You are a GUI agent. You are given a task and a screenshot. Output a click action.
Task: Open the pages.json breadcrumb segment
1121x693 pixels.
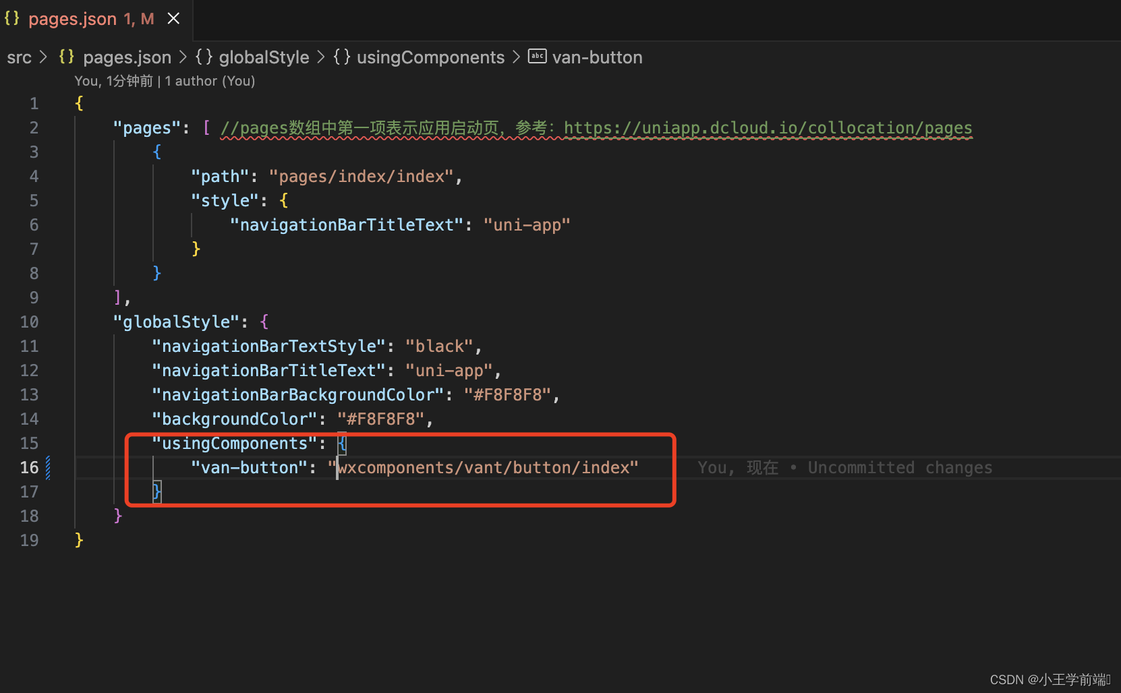[x=127, y=57]
